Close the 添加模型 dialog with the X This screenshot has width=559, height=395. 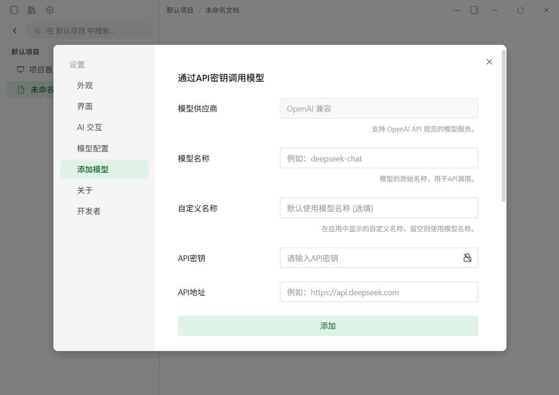coord(489,62)
